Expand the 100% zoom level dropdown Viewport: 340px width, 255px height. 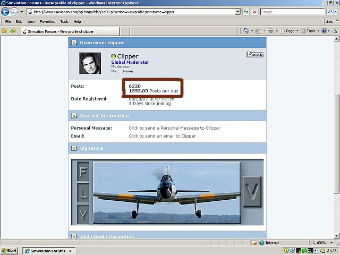tap(322, 243)
